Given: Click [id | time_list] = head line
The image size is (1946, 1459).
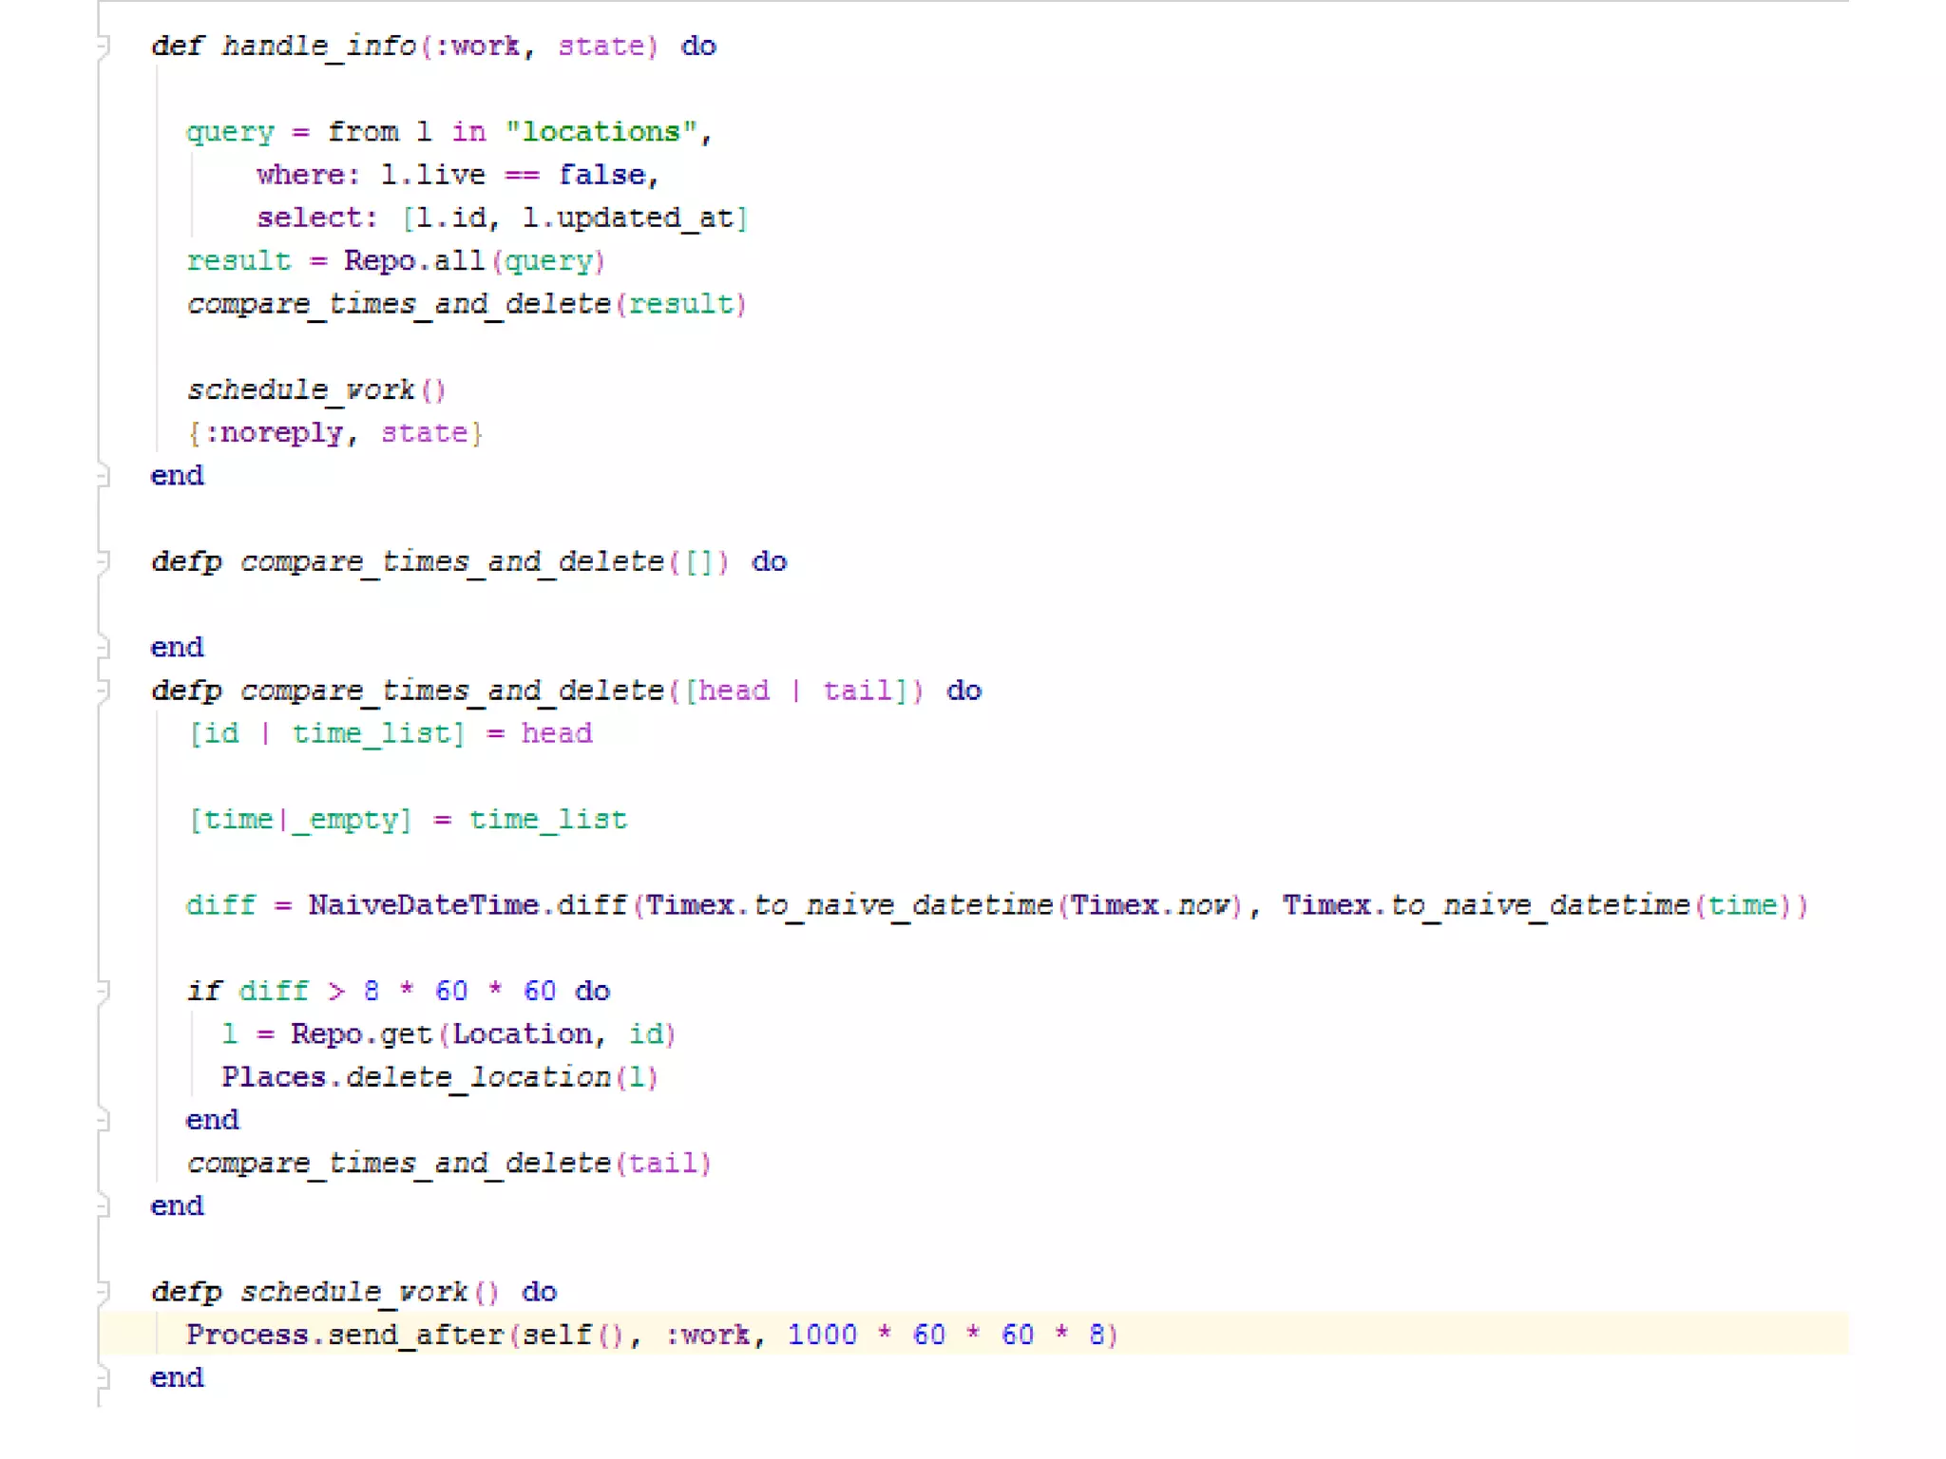Looking at the screenshot, I should pyautogui.click(x=390, y=733).
